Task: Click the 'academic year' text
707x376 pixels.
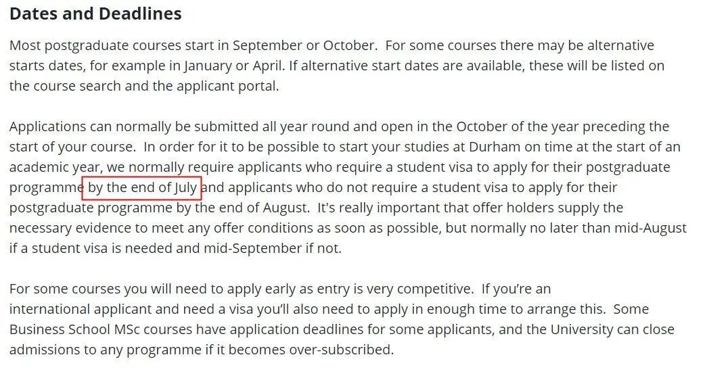Action: tap(54, 167)
